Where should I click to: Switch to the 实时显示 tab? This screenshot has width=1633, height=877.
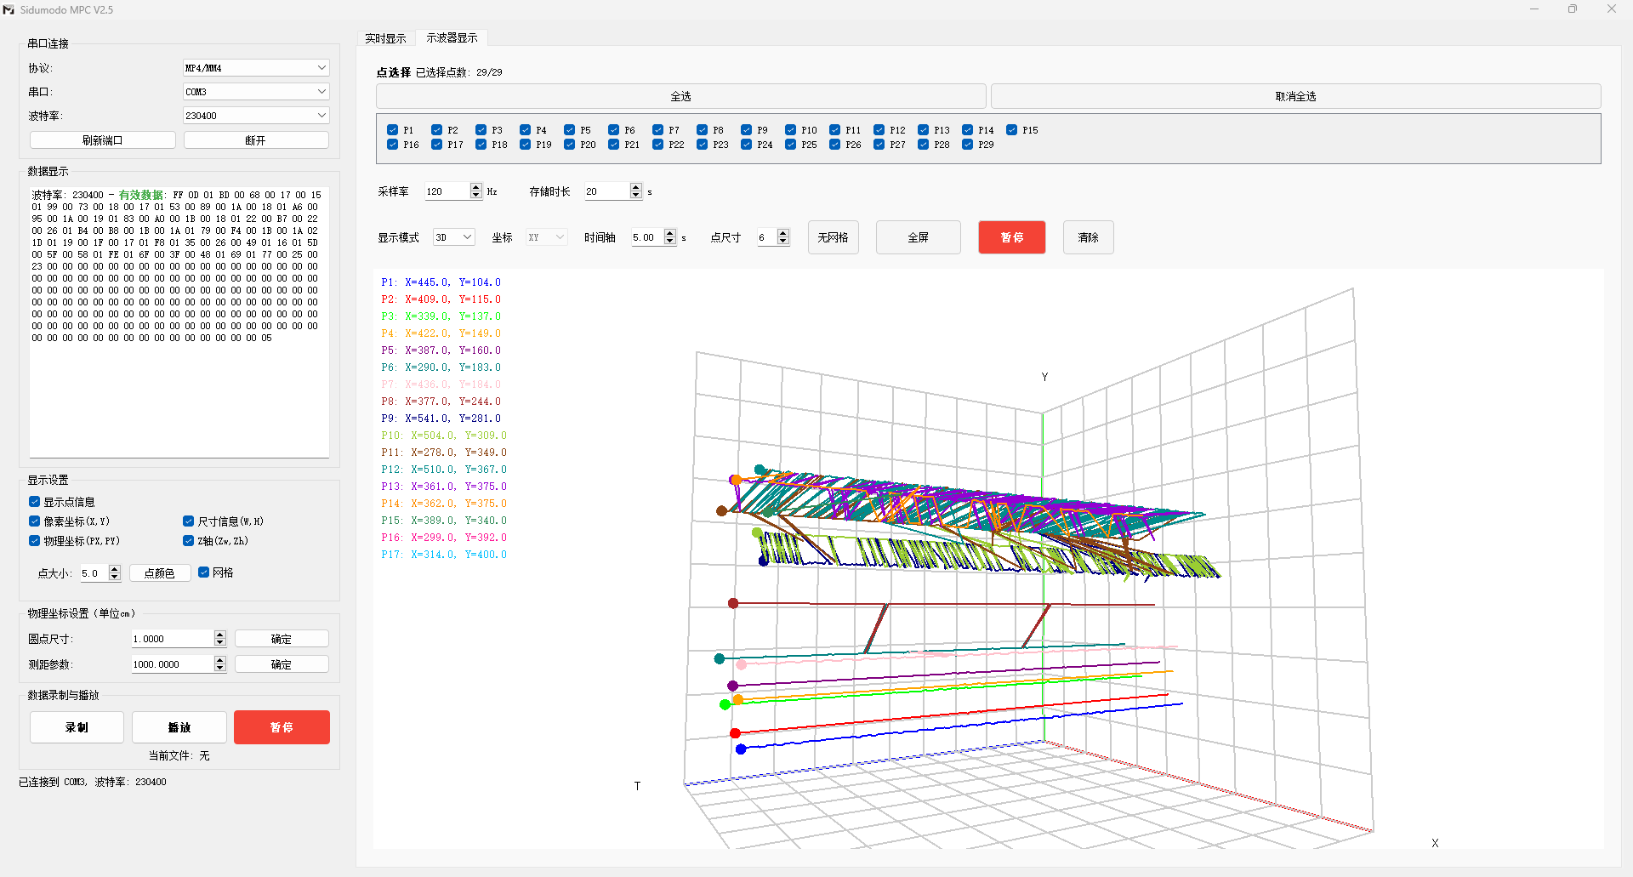point(385,38)
